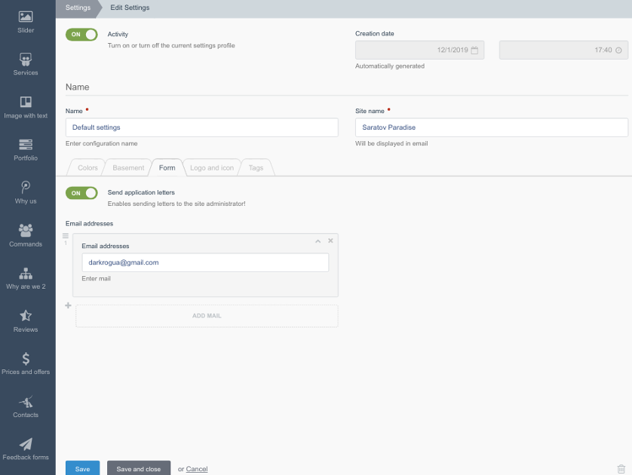Delete settings via trash icon
632x475 pixels.
[621, 469]
